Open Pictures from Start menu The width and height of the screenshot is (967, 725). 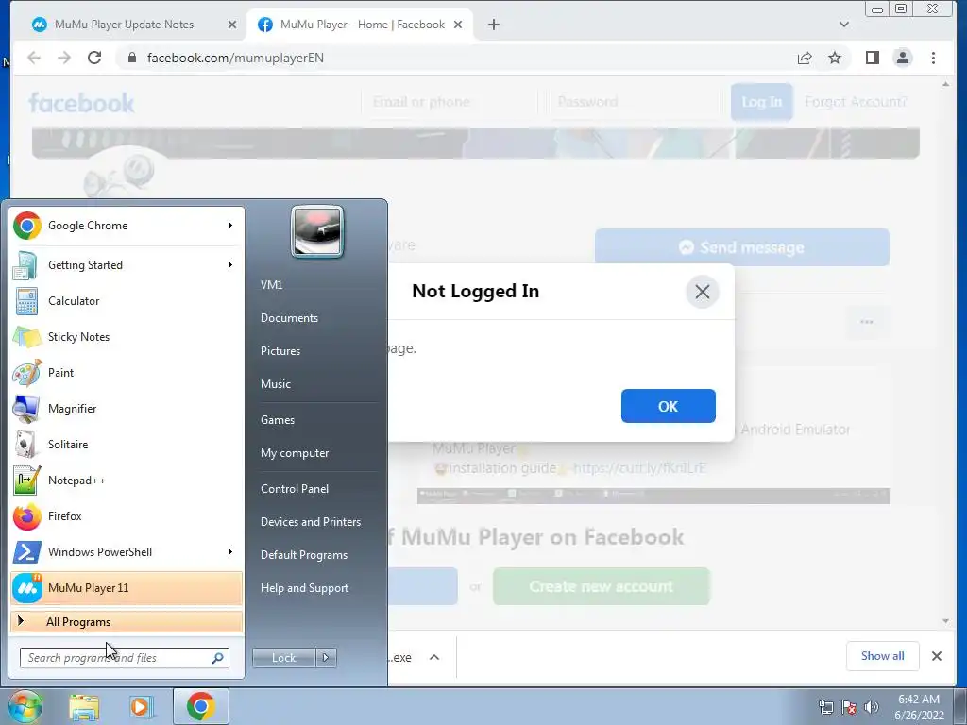coord(280,351)
